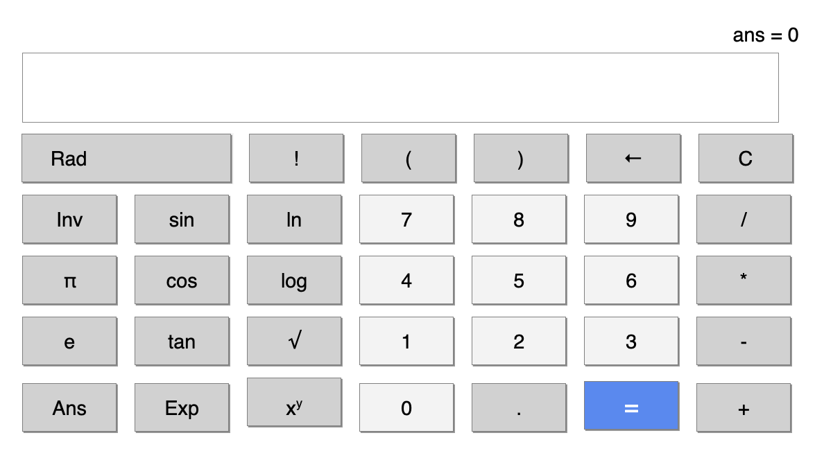Click the natural log ln button

pos(294,220)
